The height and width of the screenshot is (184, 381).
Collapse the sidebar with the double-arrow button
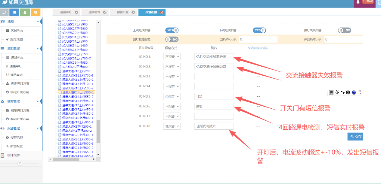coord(20,163)
